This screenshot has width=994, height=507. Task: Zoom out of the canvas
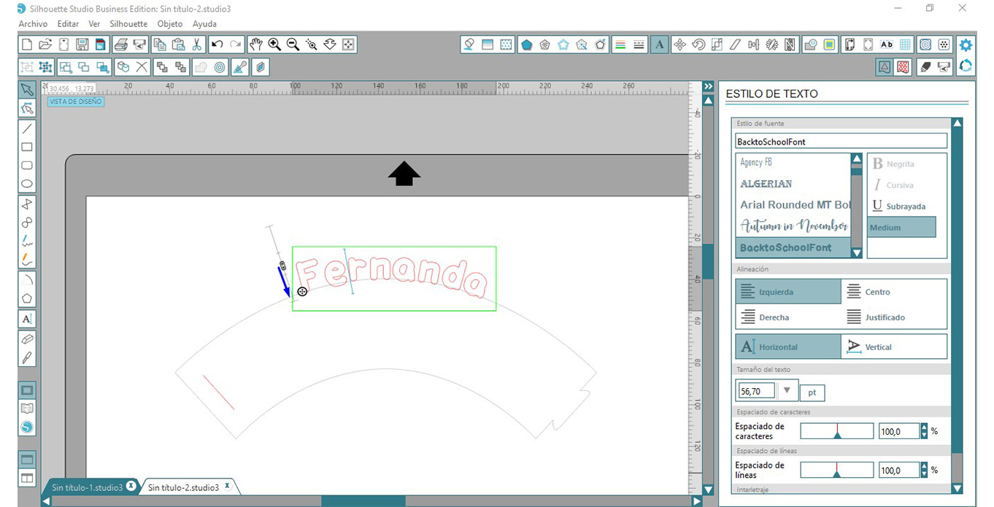click(293, 44)
